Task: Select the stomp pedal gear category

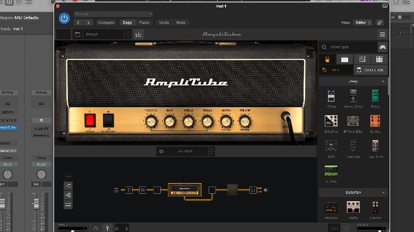Action: click(x=327, y=59)
